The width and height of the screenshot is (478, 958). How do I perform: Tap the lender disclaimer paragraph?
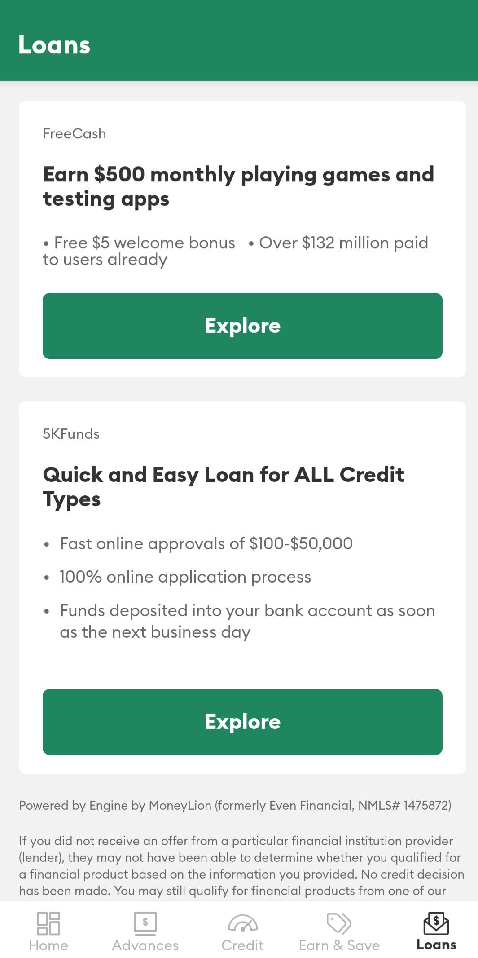pos(241,865)
